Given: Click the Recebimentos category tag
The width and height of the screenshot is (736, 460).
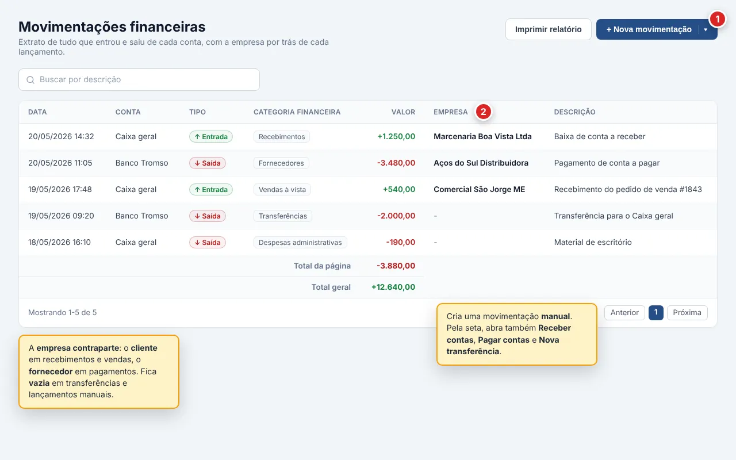Looking at the screenshot, I should tap(282, 137).
